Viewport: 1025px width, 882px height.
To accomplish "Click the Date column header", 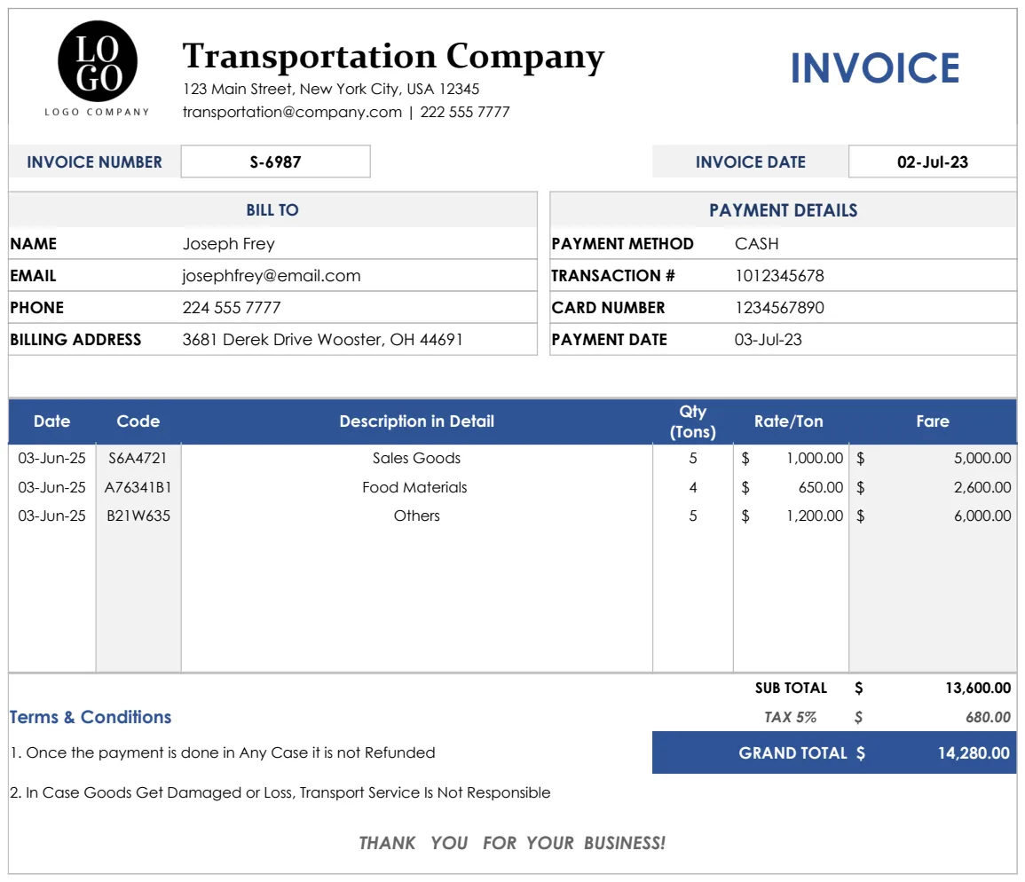I will [52, 421].
